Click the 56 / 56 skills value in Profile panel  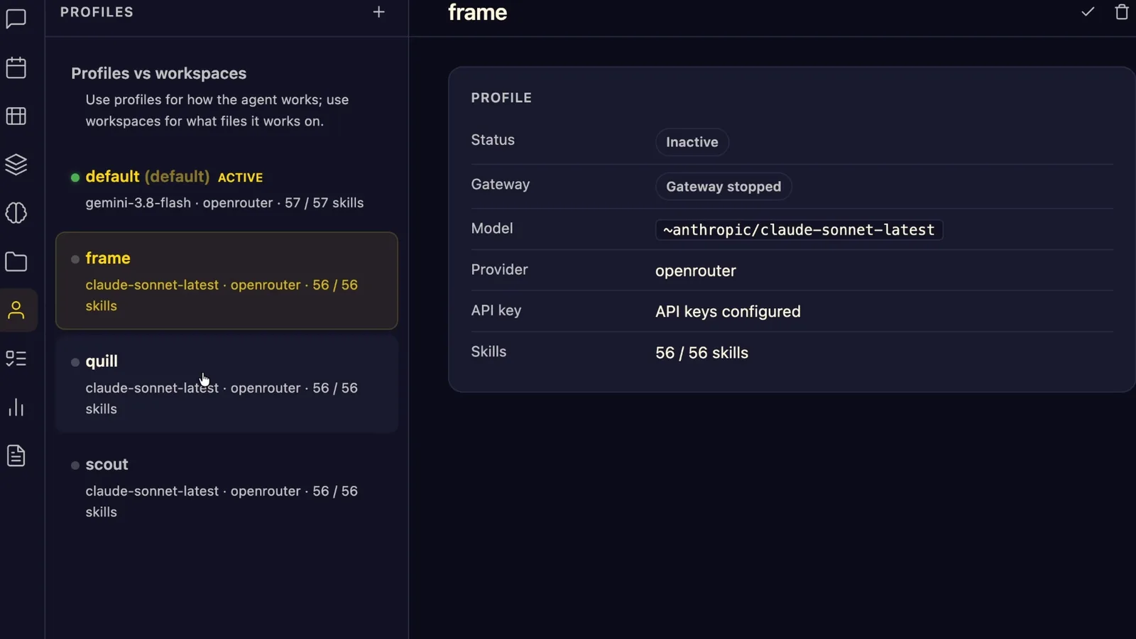pos(701,353)
